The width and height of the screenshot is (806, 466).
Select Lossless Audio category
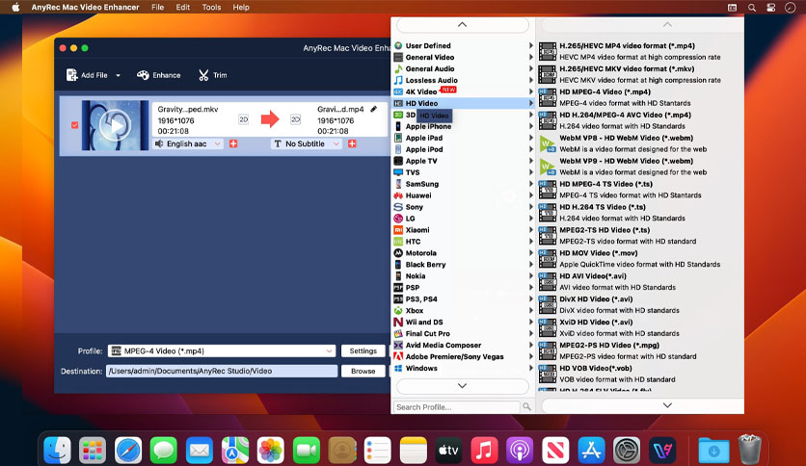pos(463,80)
